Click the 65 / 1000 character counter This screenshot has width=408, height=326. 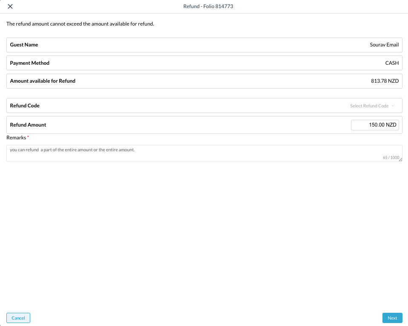[391, 158]
